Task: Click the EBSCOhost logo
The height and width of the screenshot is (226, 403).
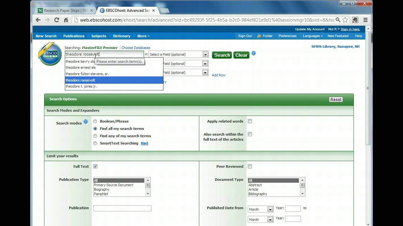Action: (x=50, y=54)
